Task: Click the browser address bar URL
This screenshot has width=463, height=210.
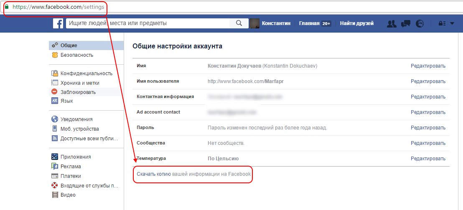Action: pos(59,7)
